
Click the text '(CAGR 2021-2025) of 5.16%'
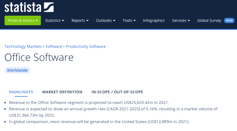coord(132,109)
